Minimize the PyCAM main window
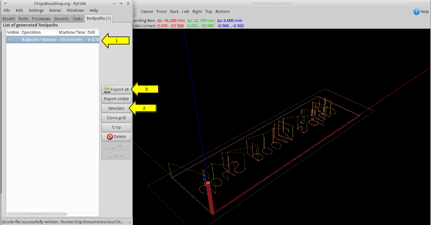The image size is (432, 225). [x=114, y=3]
